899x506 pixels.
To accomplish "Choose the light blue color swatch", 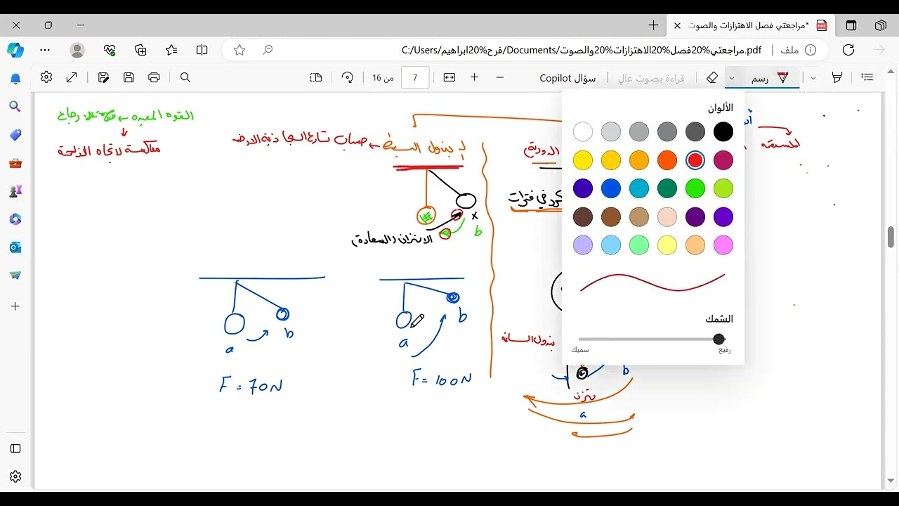I will pyautogui.click(x=611, y=245).
